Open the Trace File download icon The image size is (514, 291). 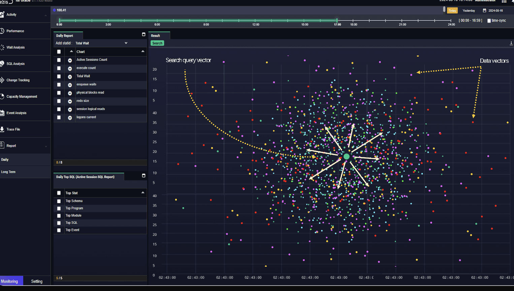(x=2, y=129)
